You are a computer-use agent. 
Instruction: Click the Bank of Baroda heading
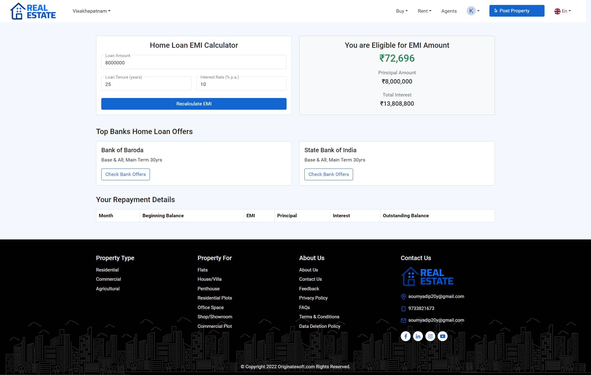click(x=122, y=150)
